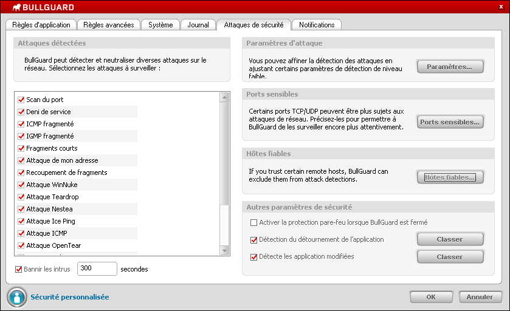
Task: Open the Paramètres... attack settings button
Action: click(x=450, y=67)
